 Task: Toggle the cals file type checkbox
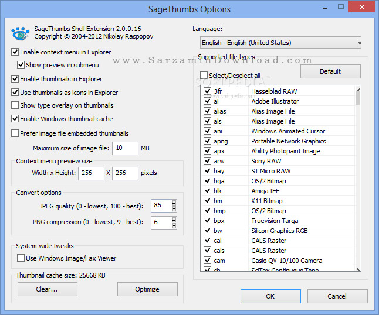(x=207, y=251)
